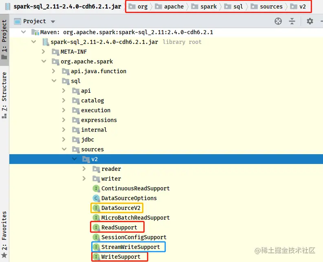Click the jar archive icon in tree

coord(45,42)
